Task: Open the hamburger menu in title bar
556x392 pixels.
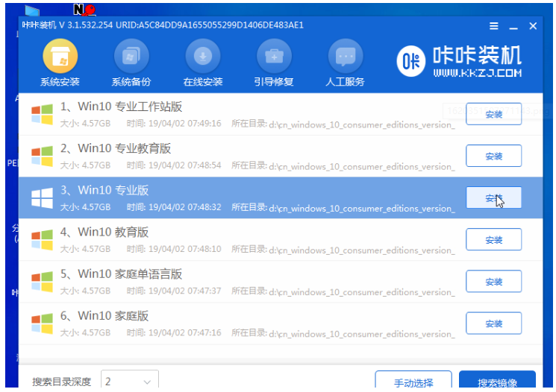Action: pyautogui.click(x=494, y=26)
